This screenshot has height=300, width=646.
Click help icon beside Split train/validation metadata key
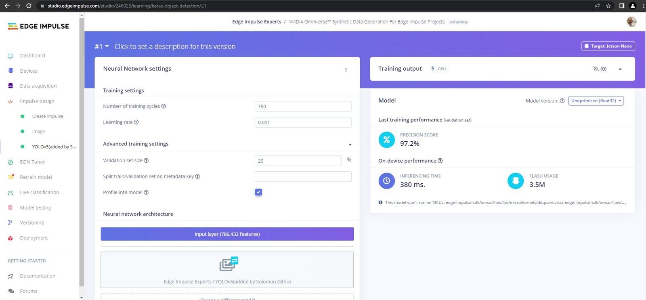click(x=197, y=176)
